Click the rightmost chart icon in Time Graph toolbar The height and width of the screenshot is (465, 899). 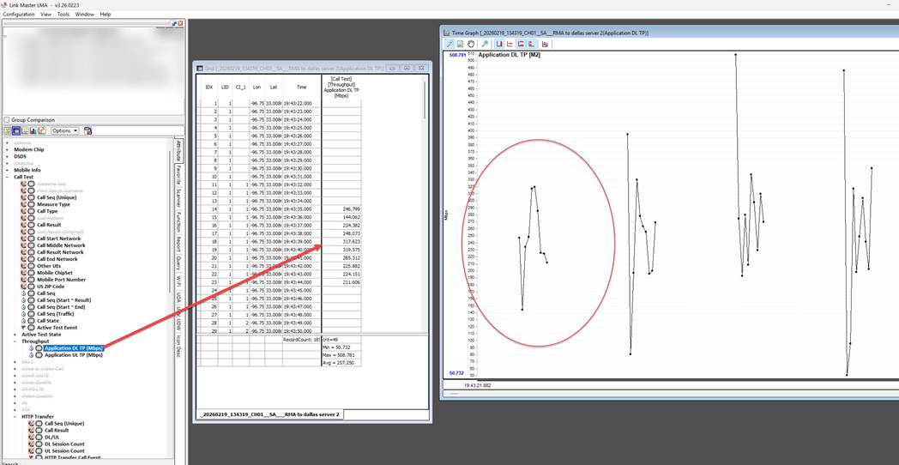545,44
